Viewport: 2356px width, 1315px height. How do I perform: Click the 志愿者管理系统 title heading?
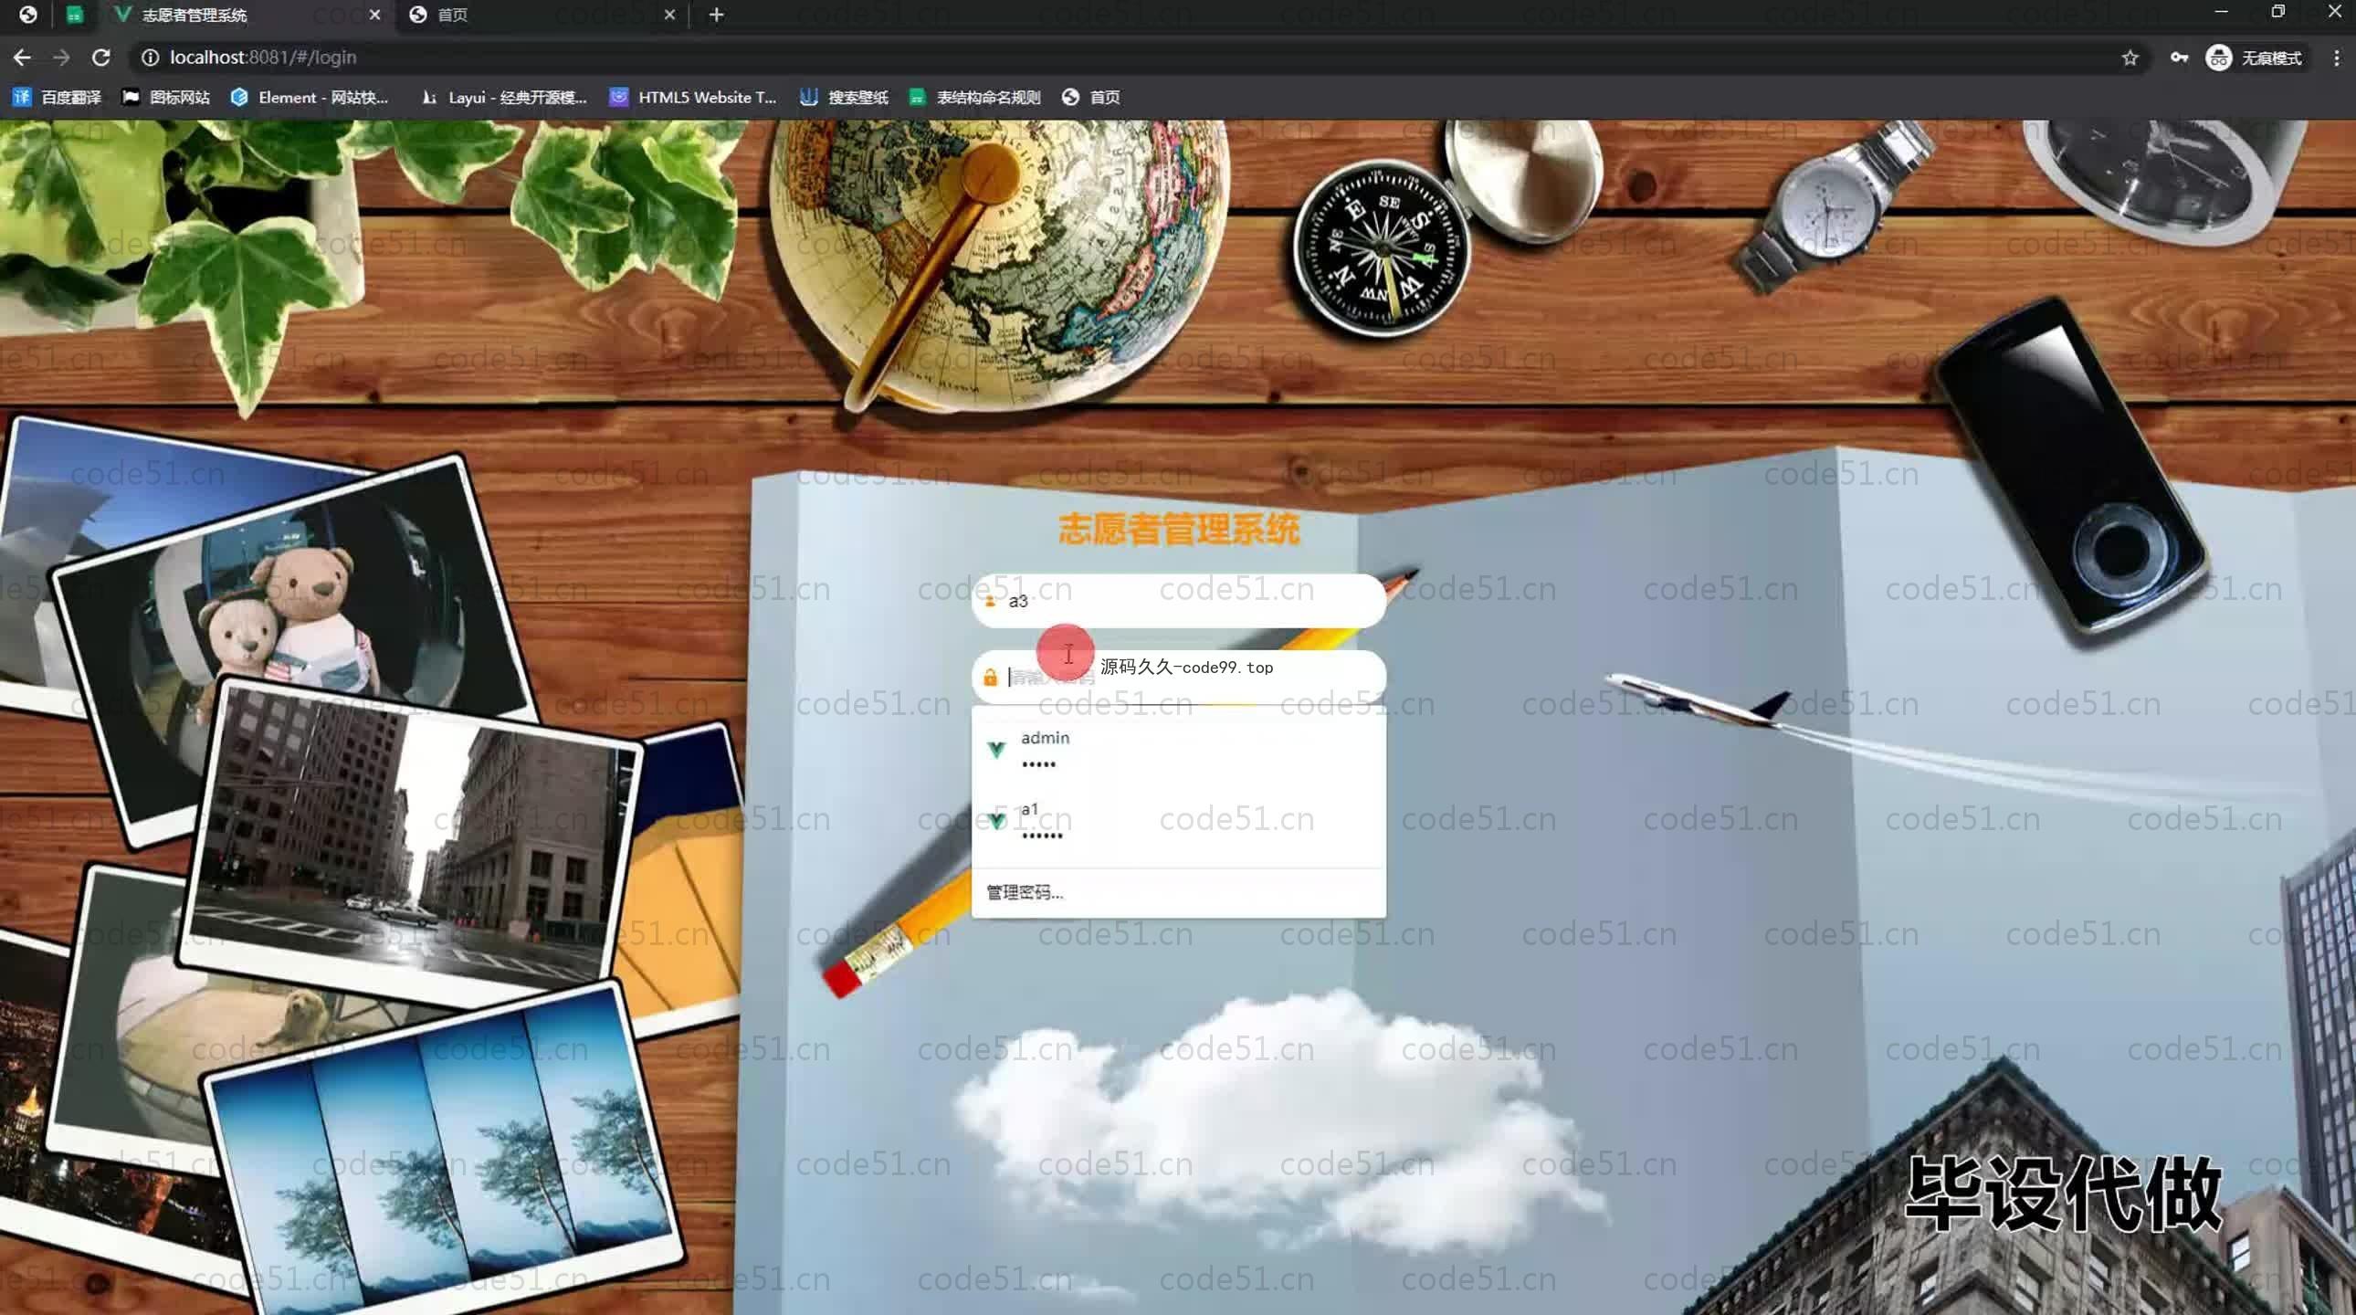coord(1178,530)
